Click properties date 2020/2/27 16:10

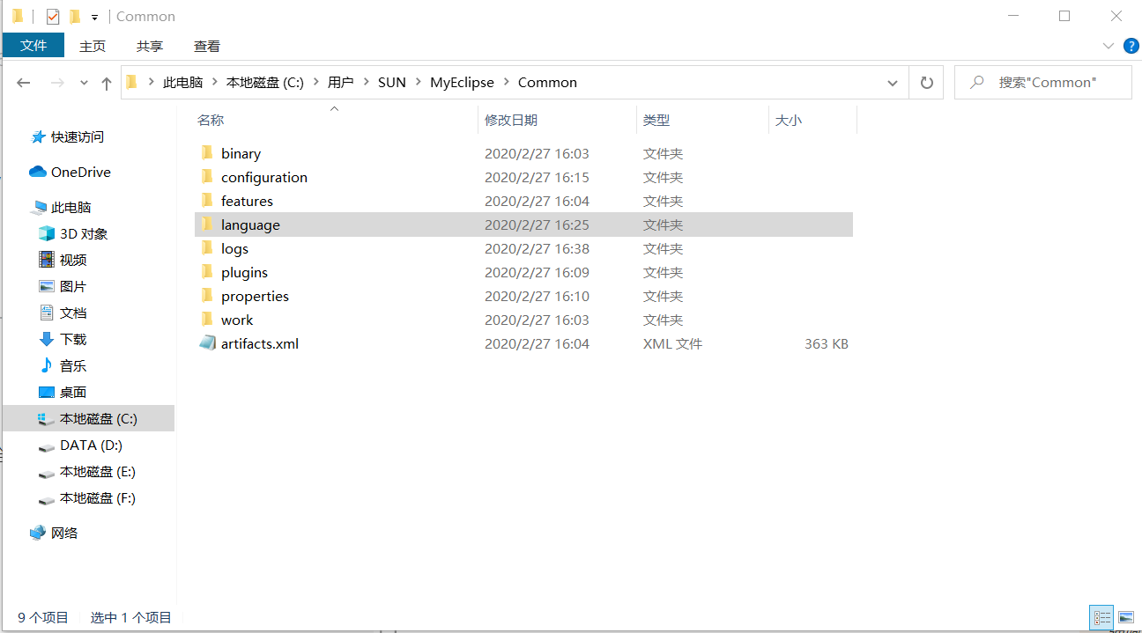pos(537,296)
